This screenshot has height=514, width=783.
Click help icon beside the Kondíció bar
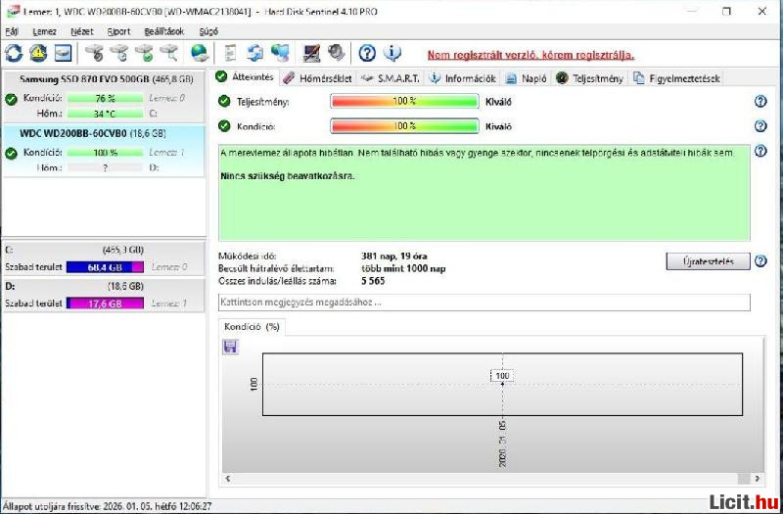(x=760, y=126)
